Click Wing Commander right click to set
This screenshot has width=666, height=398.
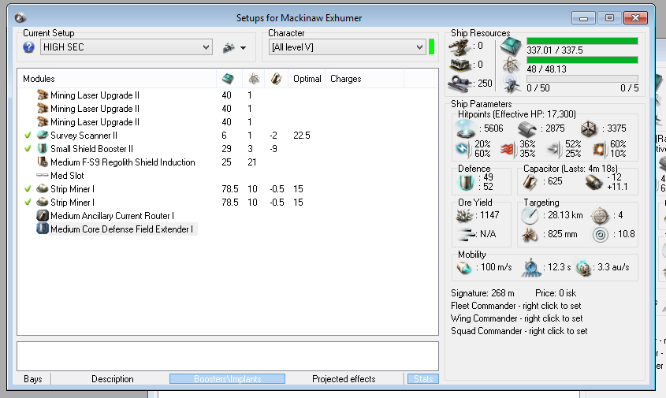(x=516, y=318)
